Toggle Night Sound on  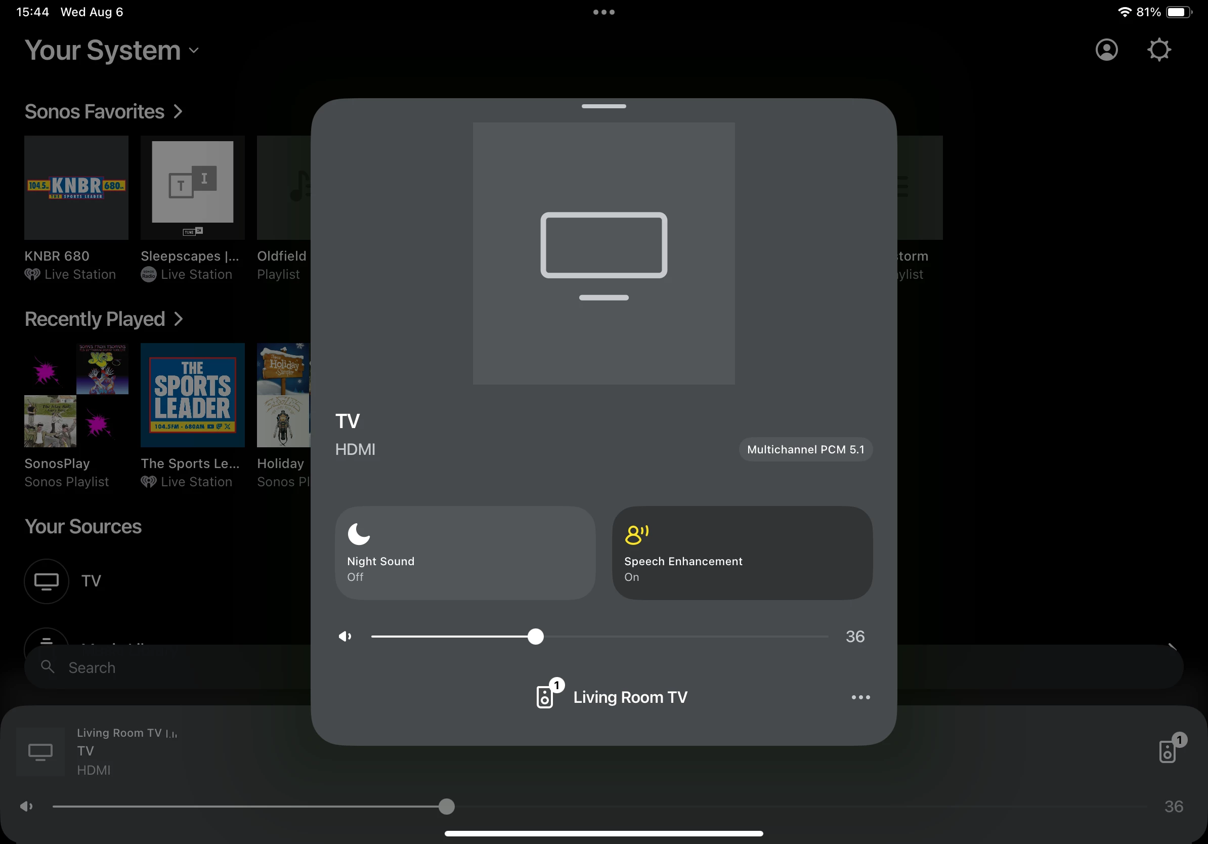tap(465, 553)
